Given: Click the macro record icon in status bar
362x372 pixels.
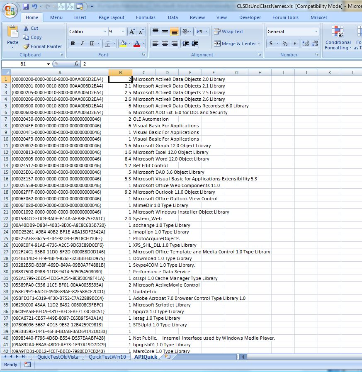Looking at the screenshot, I should coord(27,365).
